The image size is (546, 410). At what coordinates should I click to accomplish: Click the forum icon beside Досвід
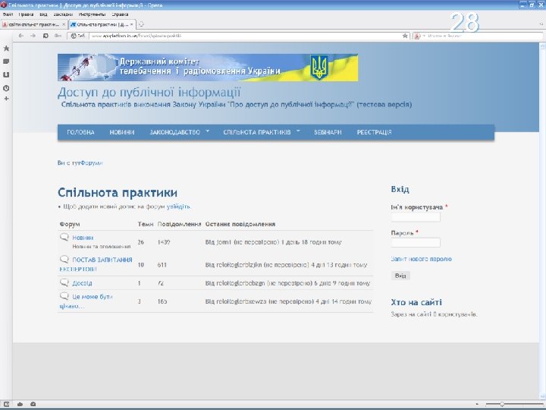[x=64, y=282]
